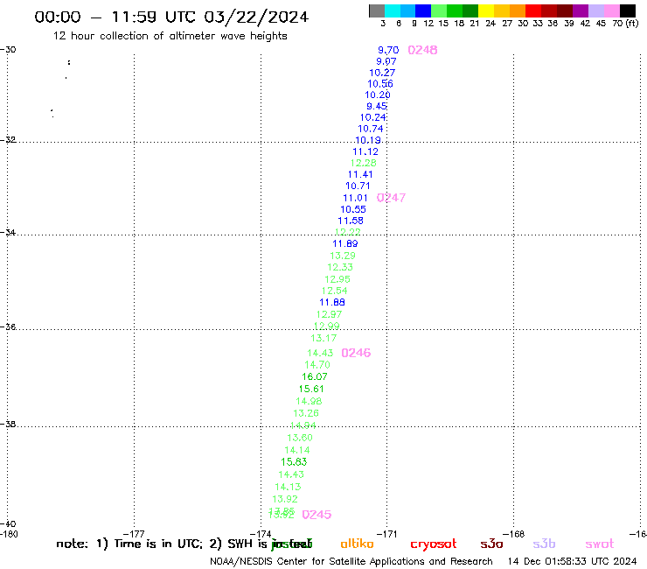Click the 11.41 wave height value
This screenshot has height=569, width=647.
[360, 175]
